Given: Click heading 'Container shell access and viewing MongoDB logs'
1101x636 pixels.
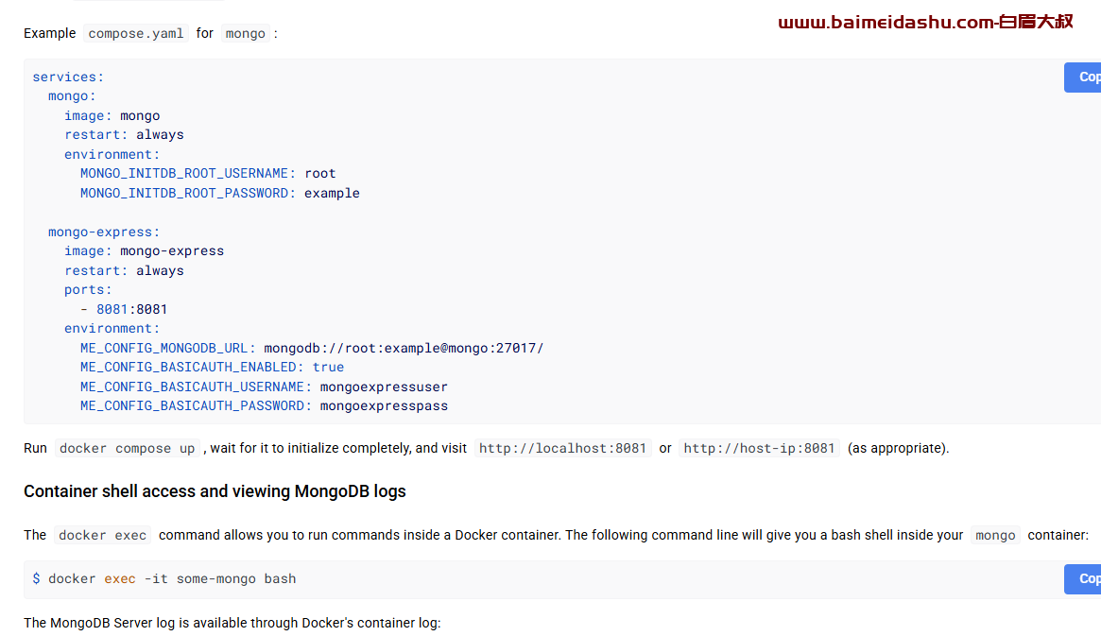Looking at the screenshot, I should (215, 491).
